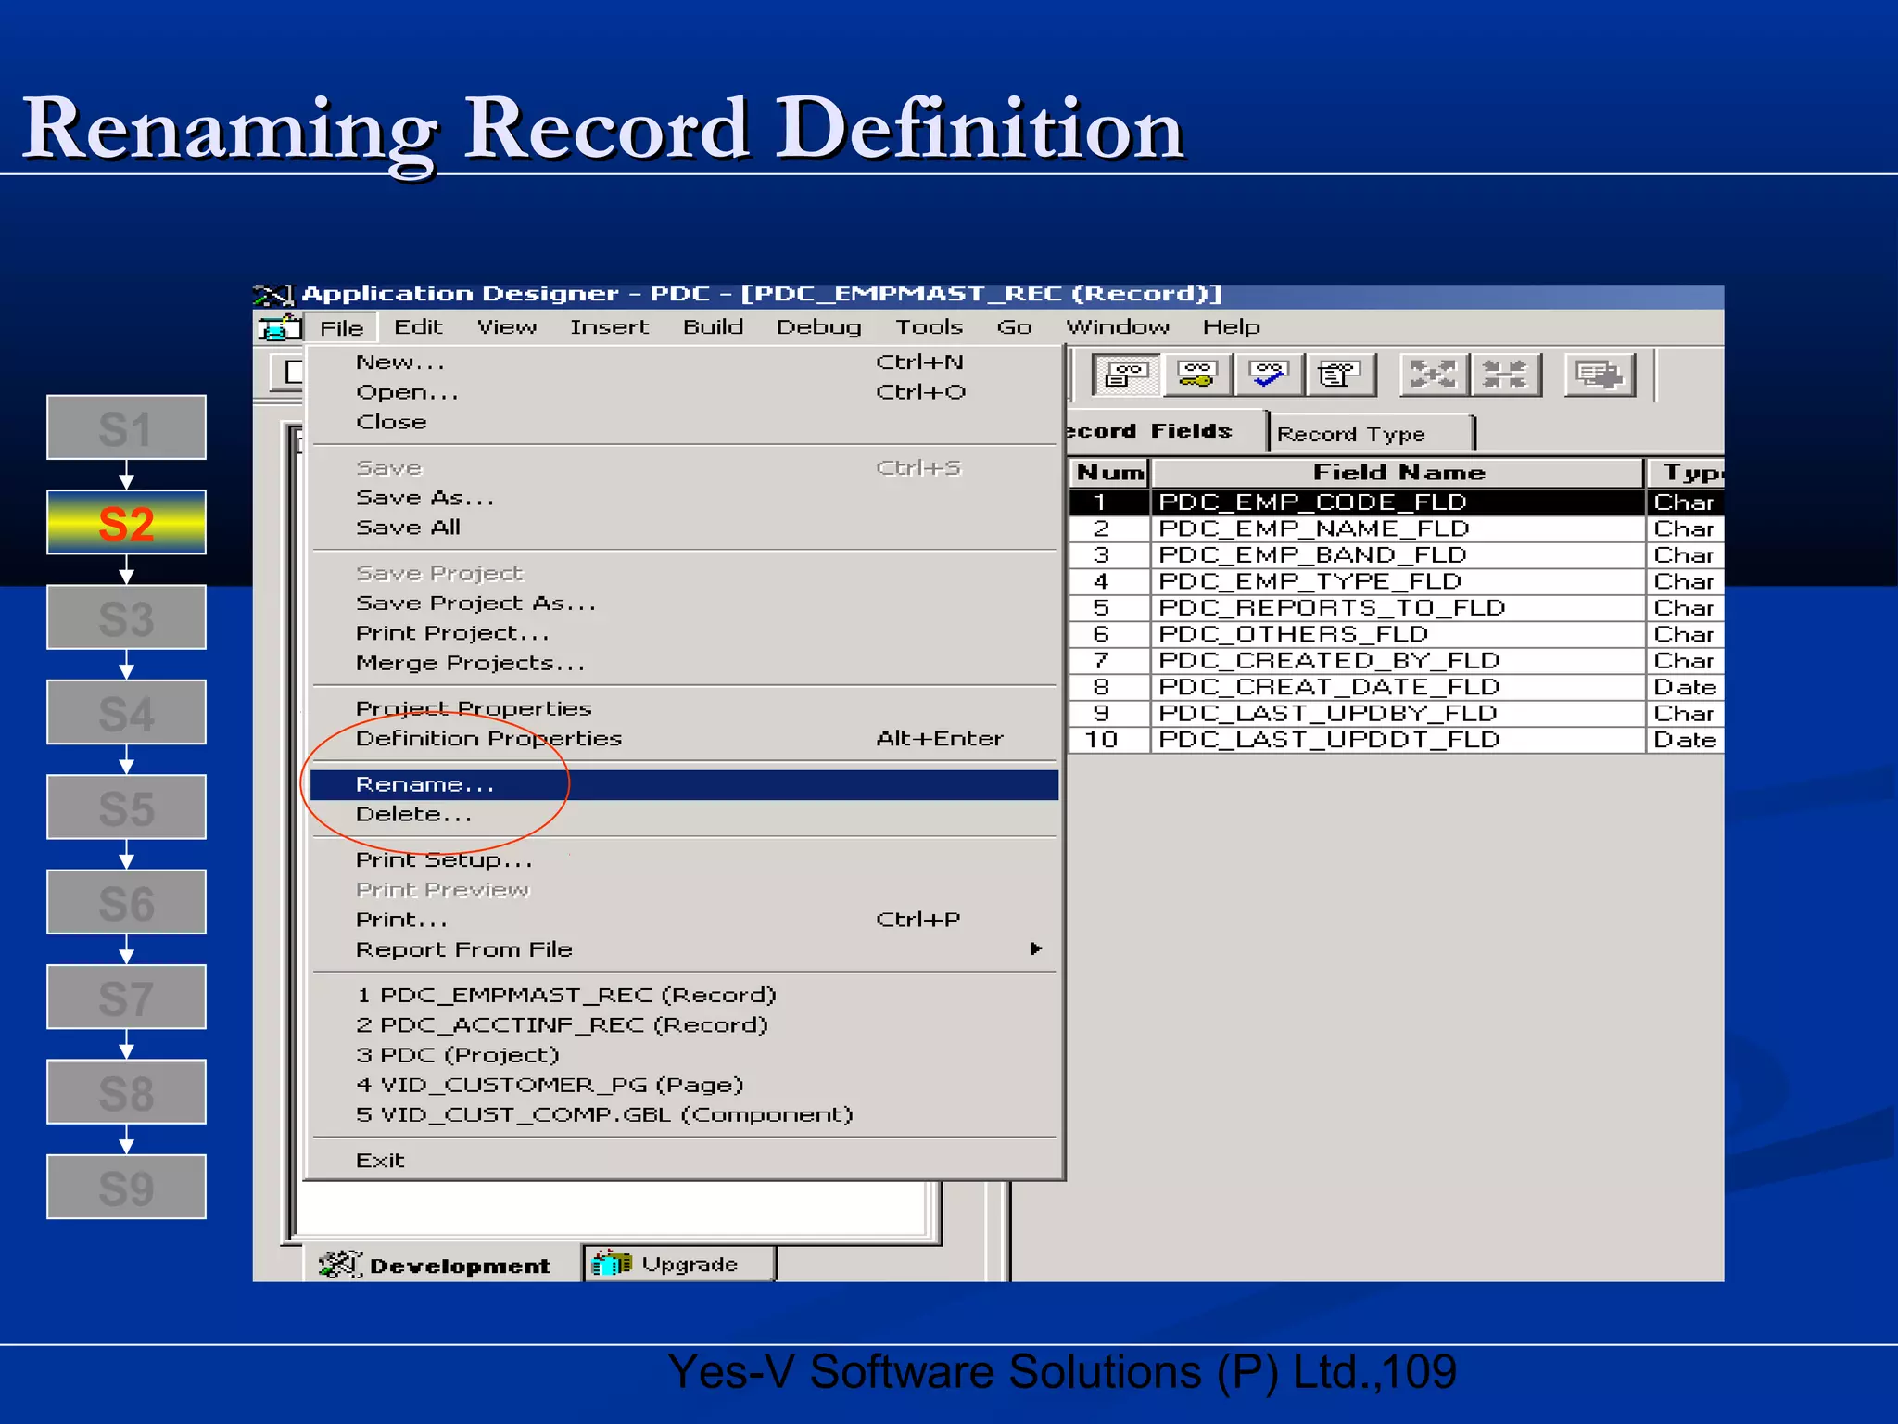Open recent file PDC_ACCTINF_REC (Record)
The image size is (1898, 1424).
click(684, 1024)
